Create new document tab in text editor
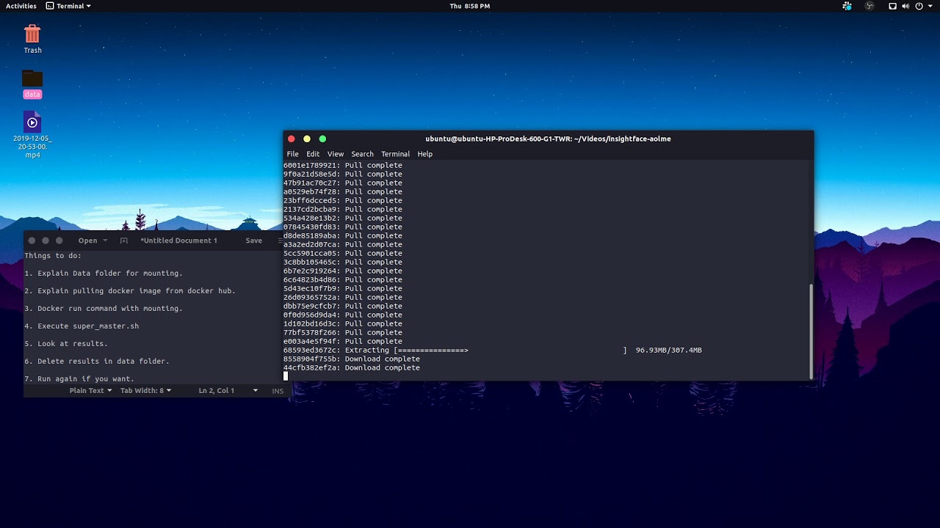The image size is (940, 528). pos(123,241)
